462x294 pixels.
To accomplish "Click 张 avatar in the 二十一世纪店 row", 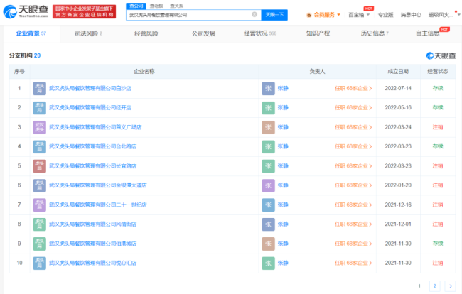I will pos(268,205).
